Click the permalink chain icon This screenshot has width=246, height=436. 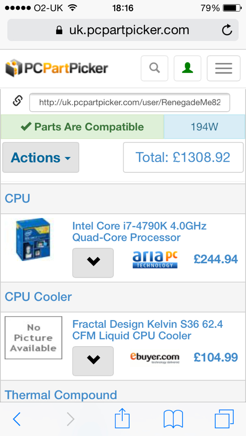pos(17,100)
